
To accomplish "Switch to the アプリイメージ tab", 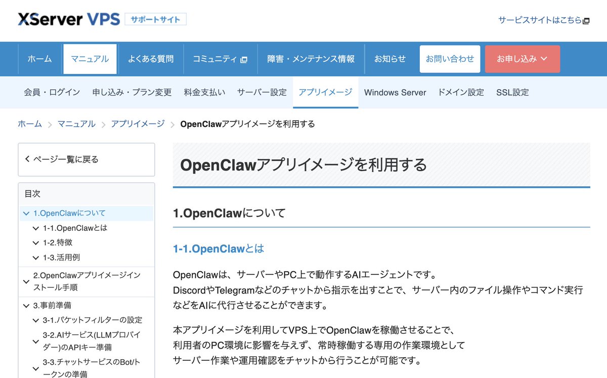I will pos(325,93).
